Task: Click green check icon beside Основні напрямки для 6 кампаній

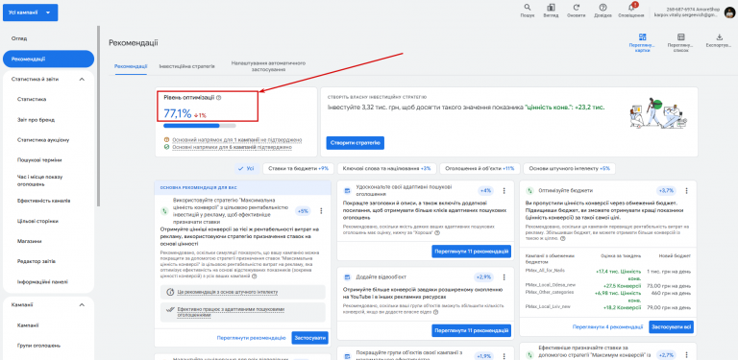Action: pyautogui.click(x=166, y=147)
